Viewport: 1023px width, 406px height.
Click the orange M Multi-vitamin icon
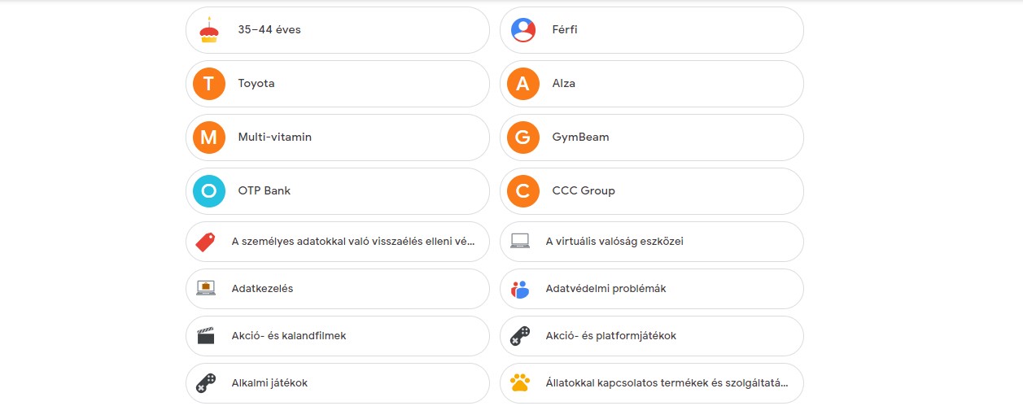(209, 138)
